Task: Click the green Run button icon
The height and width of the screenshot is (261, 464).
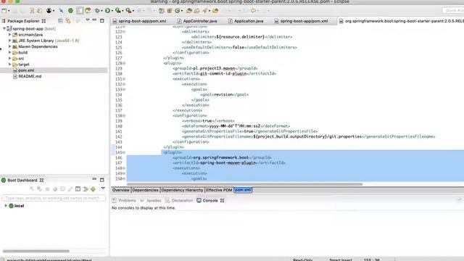Action: [107, 11]
